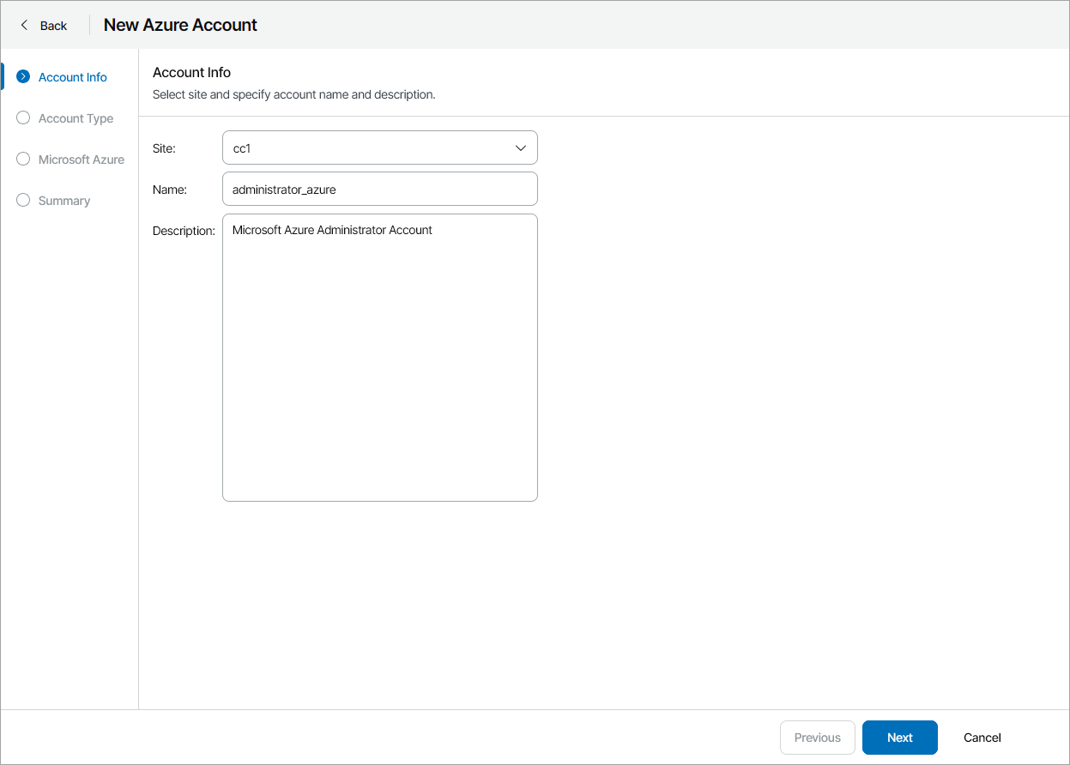
Task: Go to the Account Info step label
Action: pyautogui.click(x=73, y=77)
